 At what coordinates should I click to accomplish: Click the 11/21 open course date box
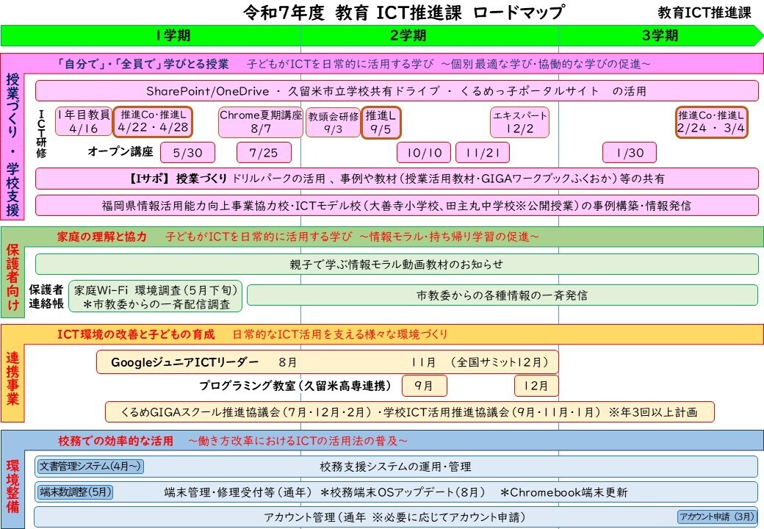click(483, 153)
